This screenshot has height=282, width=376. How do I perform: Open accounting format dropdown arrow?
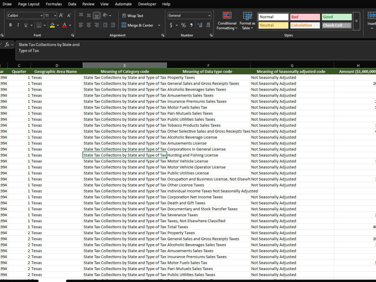click(177, 25)
